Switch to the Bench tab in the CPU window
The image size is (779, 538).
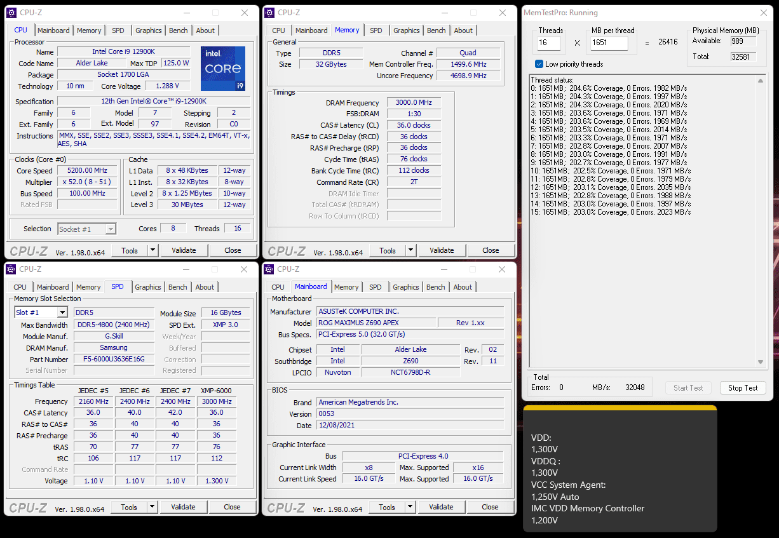click(179, 30)
